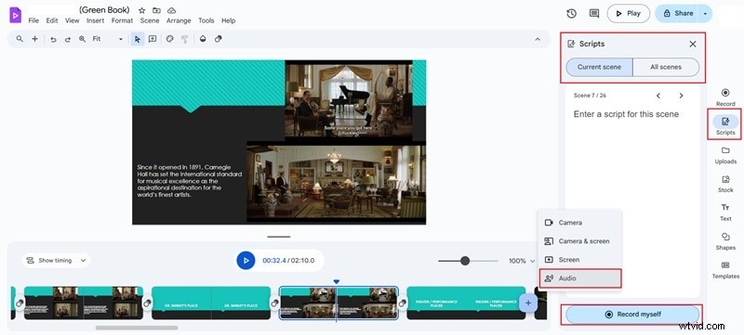Image resolution: width=744 pixels, height=335 pixels.
Task: Choose Camera & screen recording option
Action: (580, 241)
